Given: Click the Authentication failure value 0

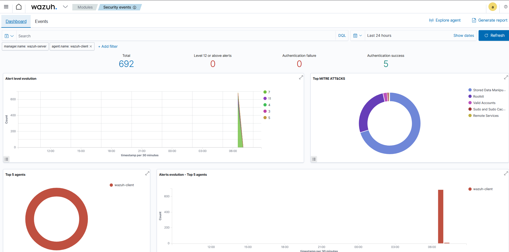Looking at the screenshot, I should (299, 64).
